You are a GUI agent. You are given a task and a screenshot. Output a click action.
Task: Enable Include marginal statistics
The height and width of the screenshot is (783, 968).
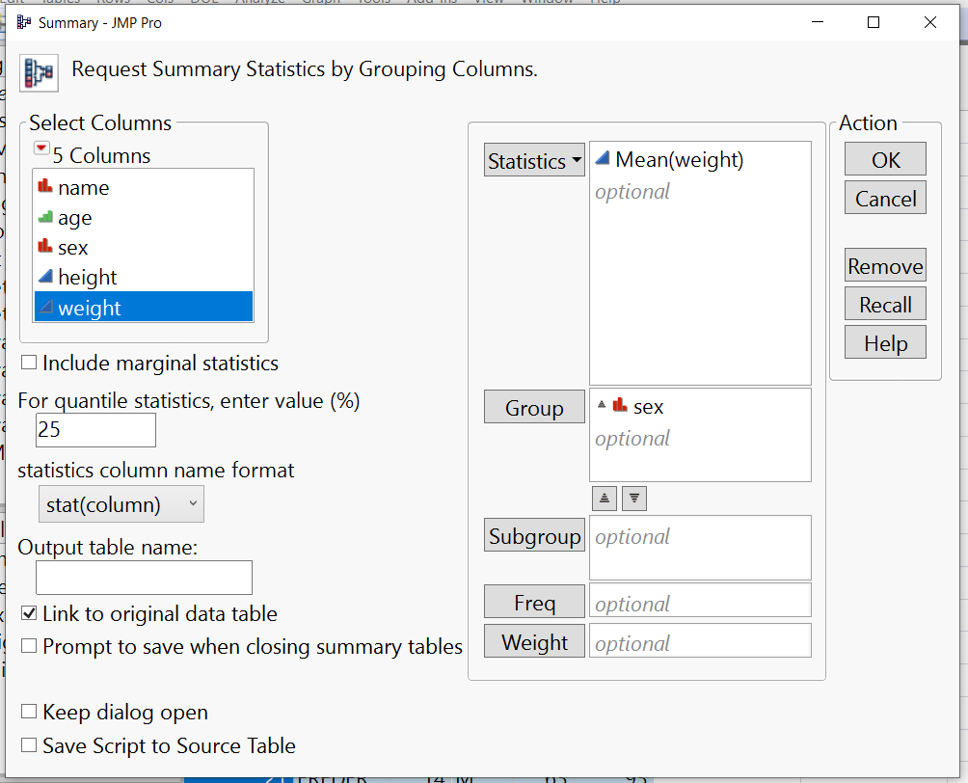pyautogui.click(x=28, y=363)
